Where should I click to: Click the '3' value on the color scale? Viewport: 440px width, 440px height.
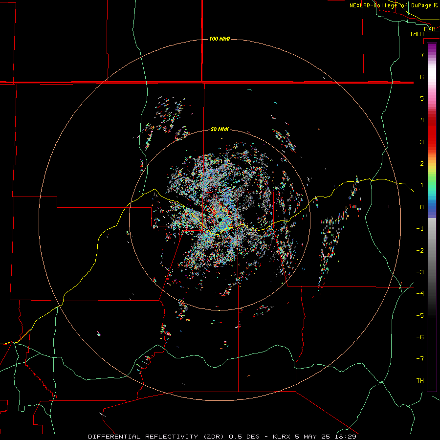click(422, 142)
